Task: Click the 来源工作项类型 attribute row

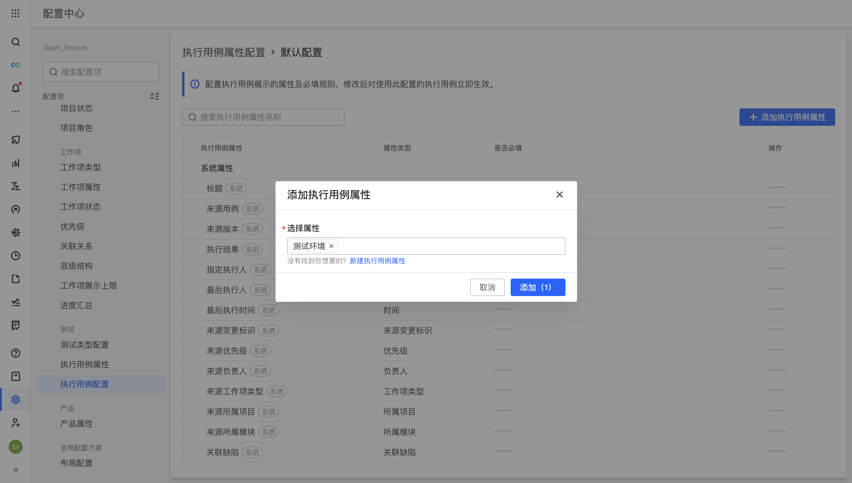Action: coord(508,391)
